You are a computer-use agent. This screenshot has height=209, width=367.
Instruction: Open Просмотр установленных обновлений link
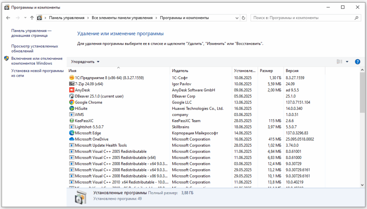coord(34,49)
